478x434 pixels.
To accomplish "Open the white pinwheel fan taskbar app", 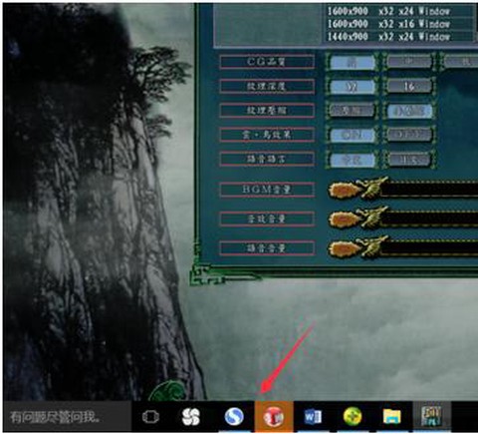I will [191, 416].
